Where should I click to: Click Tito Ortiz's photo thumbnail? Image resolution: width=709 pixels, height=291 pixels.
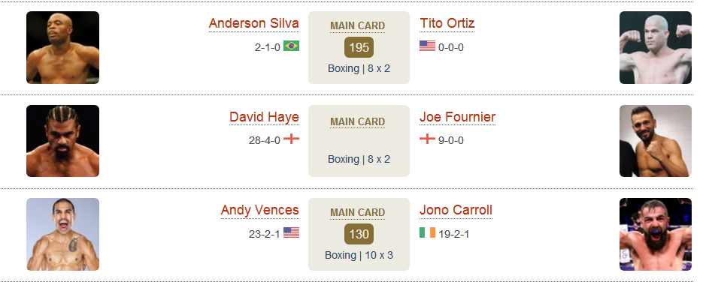tap(655, 47)
